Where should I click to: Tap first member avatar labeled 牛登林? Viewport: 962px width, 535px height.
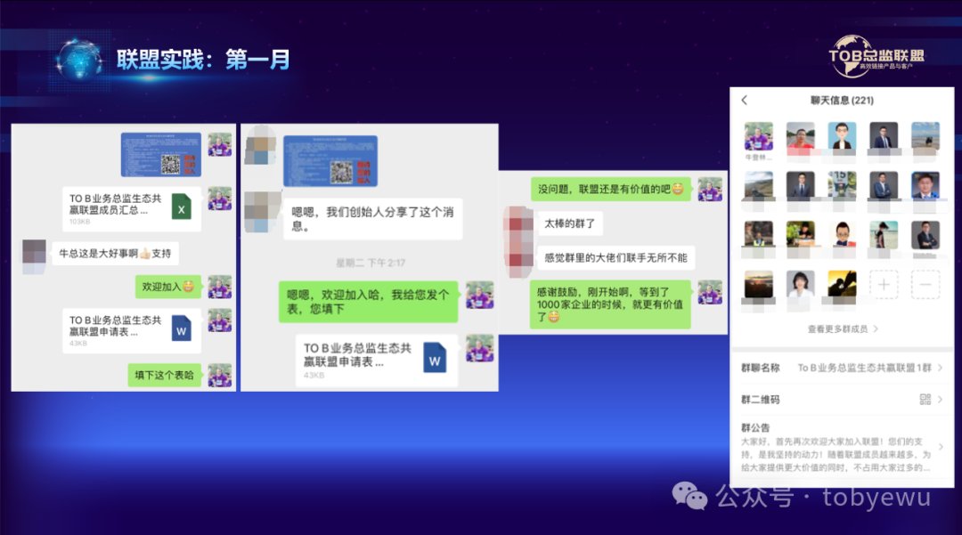coord(758,136)
